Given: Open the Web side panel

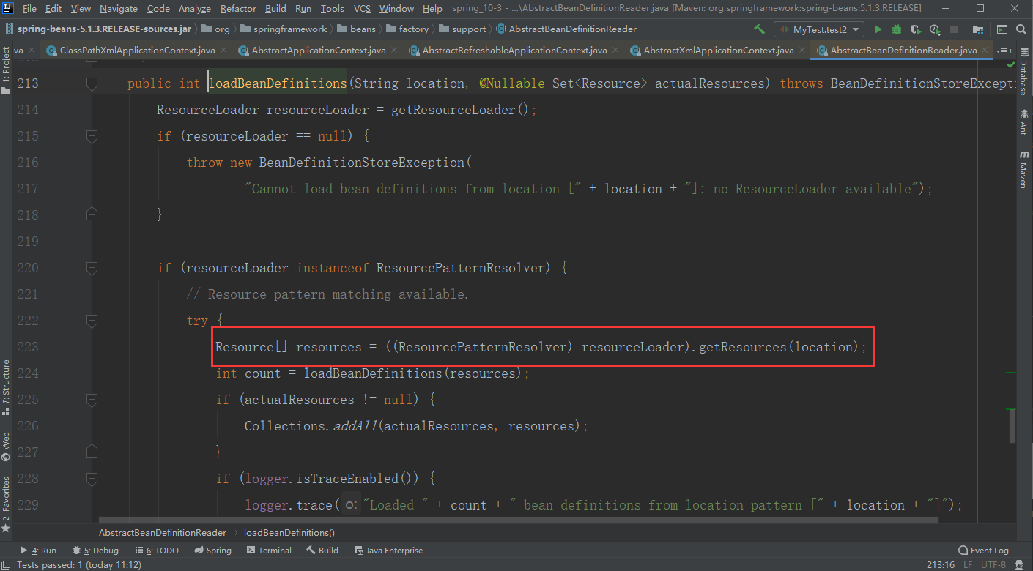Looking at the screenshot, I should coord(6,447).
